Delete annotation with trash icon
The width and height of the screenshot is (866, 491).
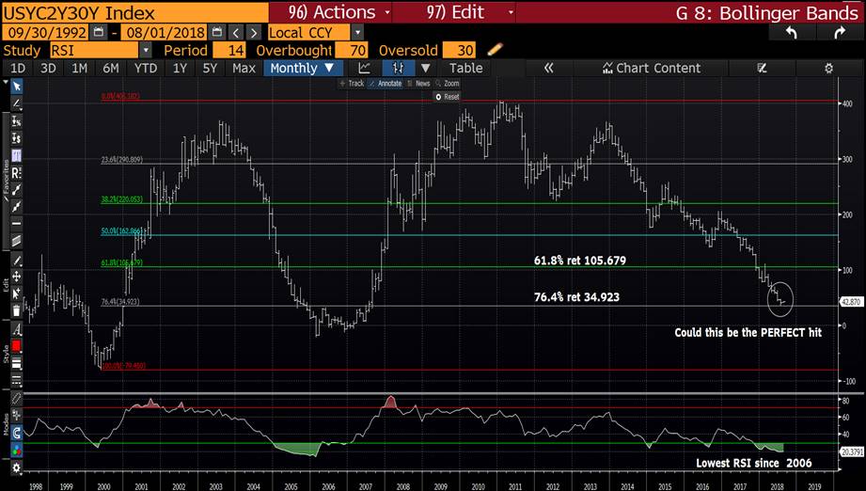[x=17, y=310]
